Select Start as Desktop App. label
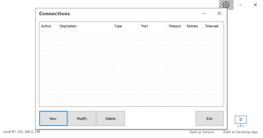Image resolution: width=263 pixels, height=138 pixels. [241, 132]
